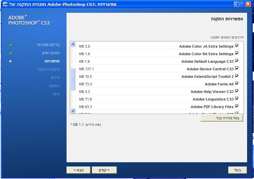Select the 'התקנה' step in sidebar

click(54, 86)
